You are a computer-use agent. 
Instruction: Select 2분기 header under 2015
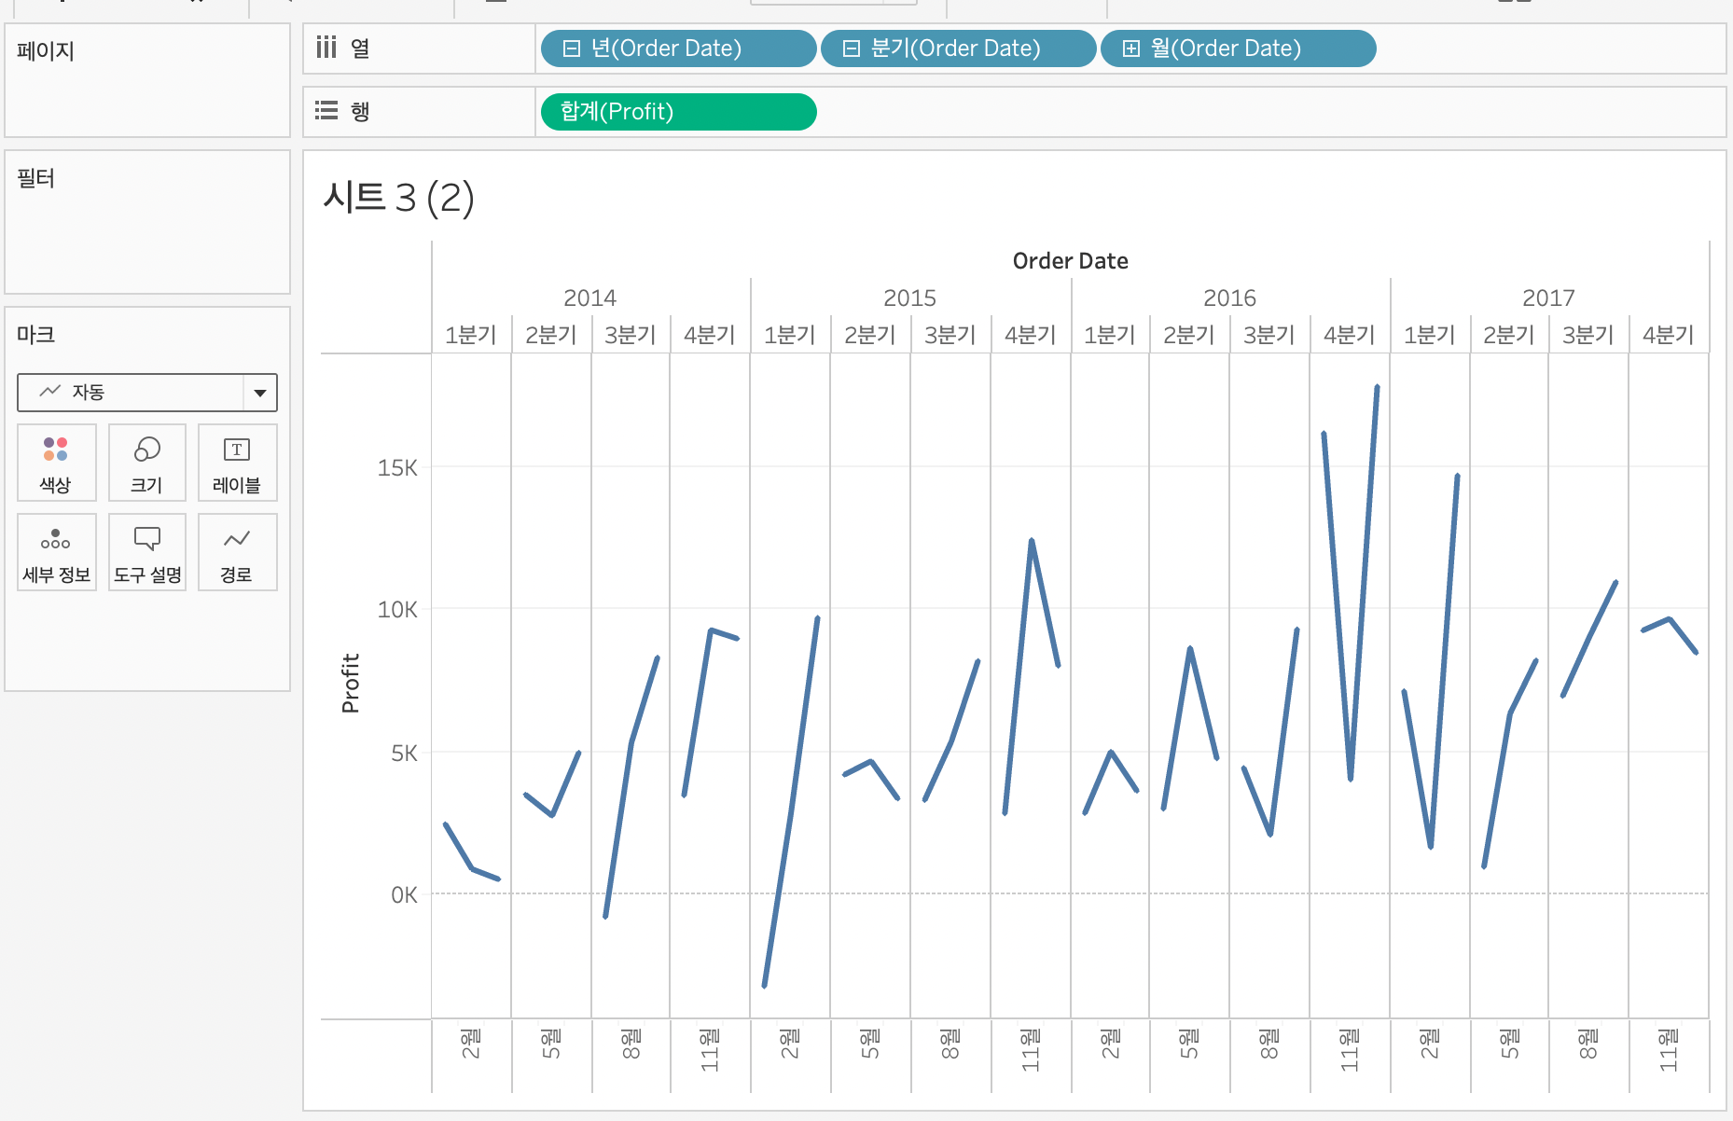click(870, 335)
